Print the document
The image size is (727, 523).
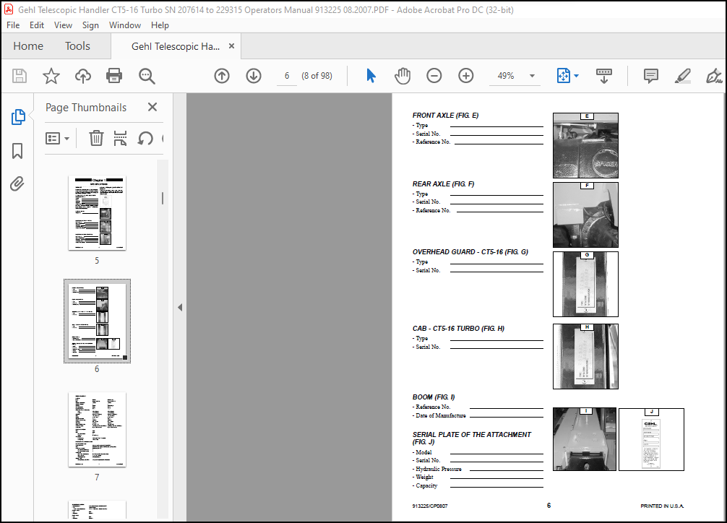(x=114, y=76)
